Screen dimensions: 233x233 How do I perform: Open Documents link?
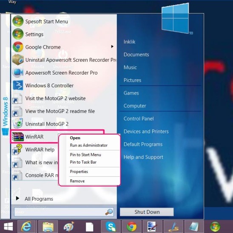pyautogui.click(x=136, y=55)
